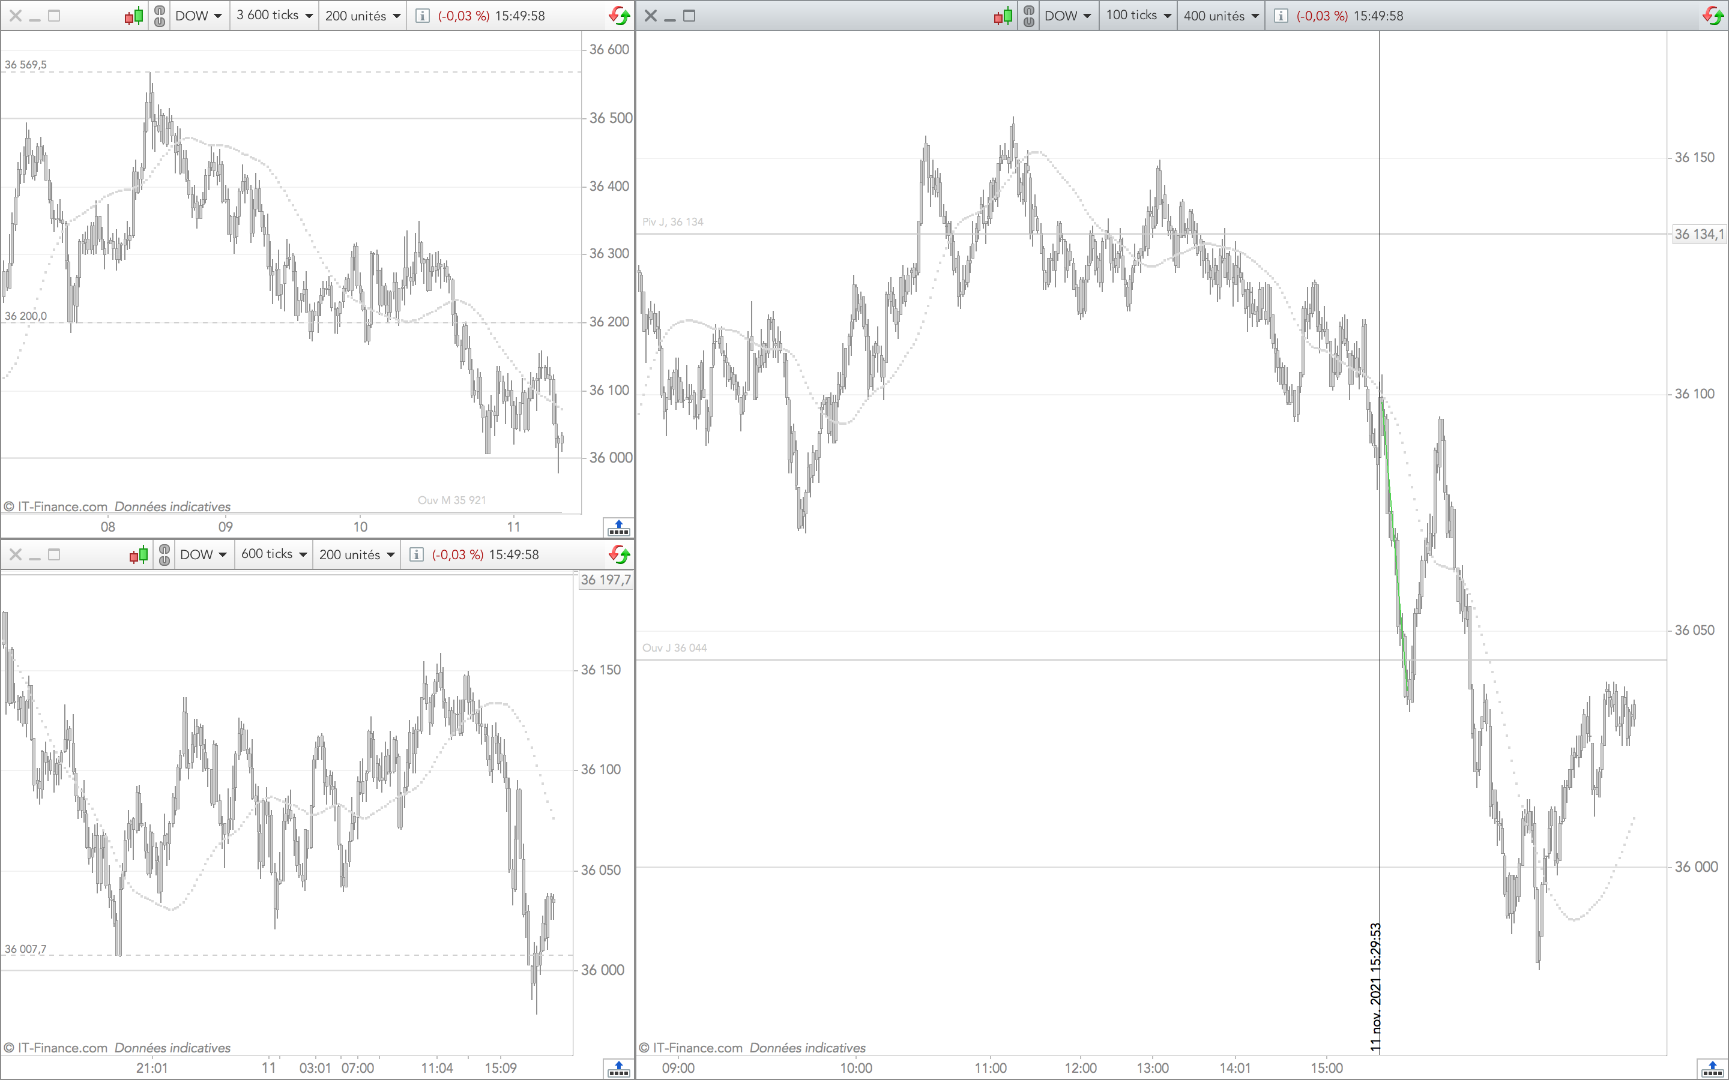Click candlestick style icon in 100 ticks window
The width and height of the screenshot is (1729, 1080).
(1003, 16)
